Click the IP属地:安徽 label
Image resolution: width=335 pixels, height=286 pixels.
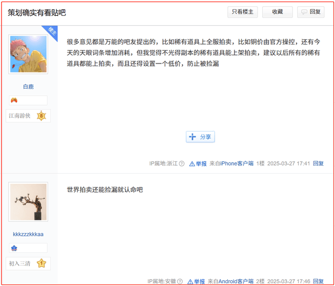pyautogui.click(x=162, y=281)
